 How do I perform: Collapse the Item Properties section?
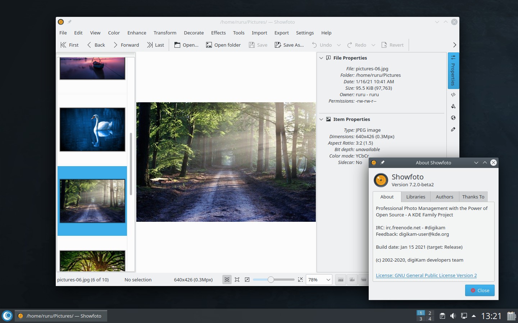322,119
